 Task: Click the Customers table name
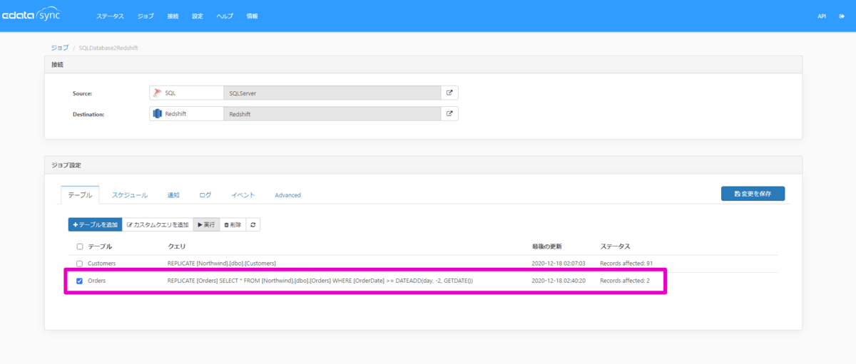pos(102,264)
